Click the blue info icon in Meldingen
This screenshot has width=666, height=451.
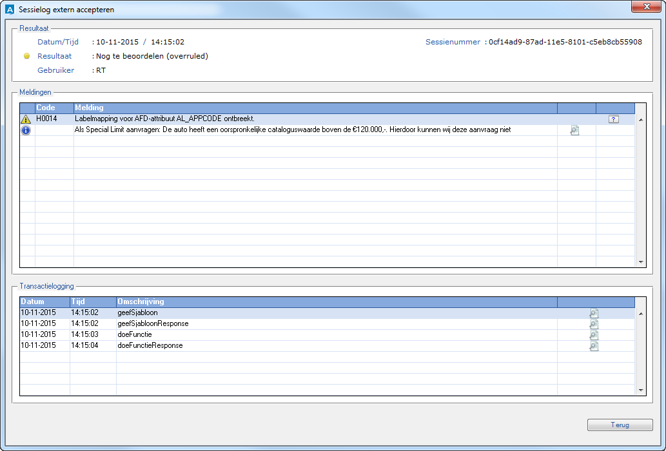tap(26, 130)
